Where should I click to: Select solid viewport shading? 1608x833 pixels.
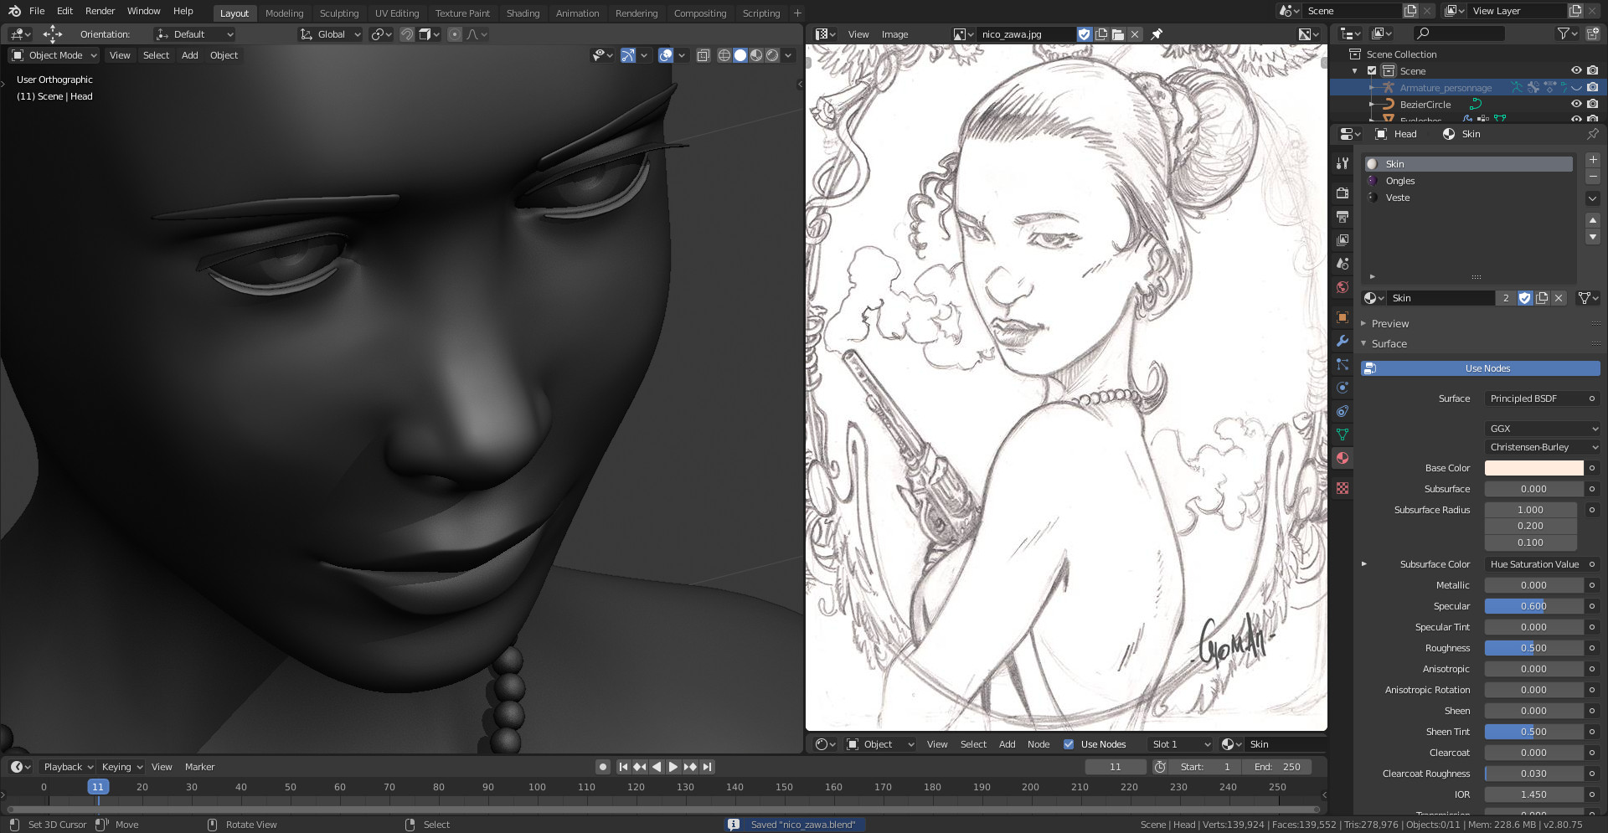740,55
